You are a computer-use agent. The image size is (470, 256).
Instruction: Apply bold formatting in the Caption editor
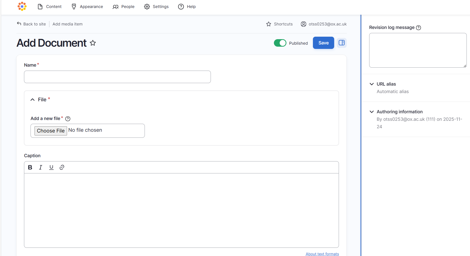30,167
